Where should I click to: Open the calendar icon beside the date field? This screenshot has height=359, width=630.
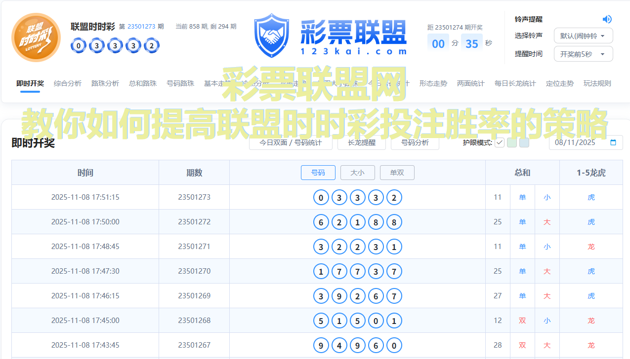click(x=613, y=143)
